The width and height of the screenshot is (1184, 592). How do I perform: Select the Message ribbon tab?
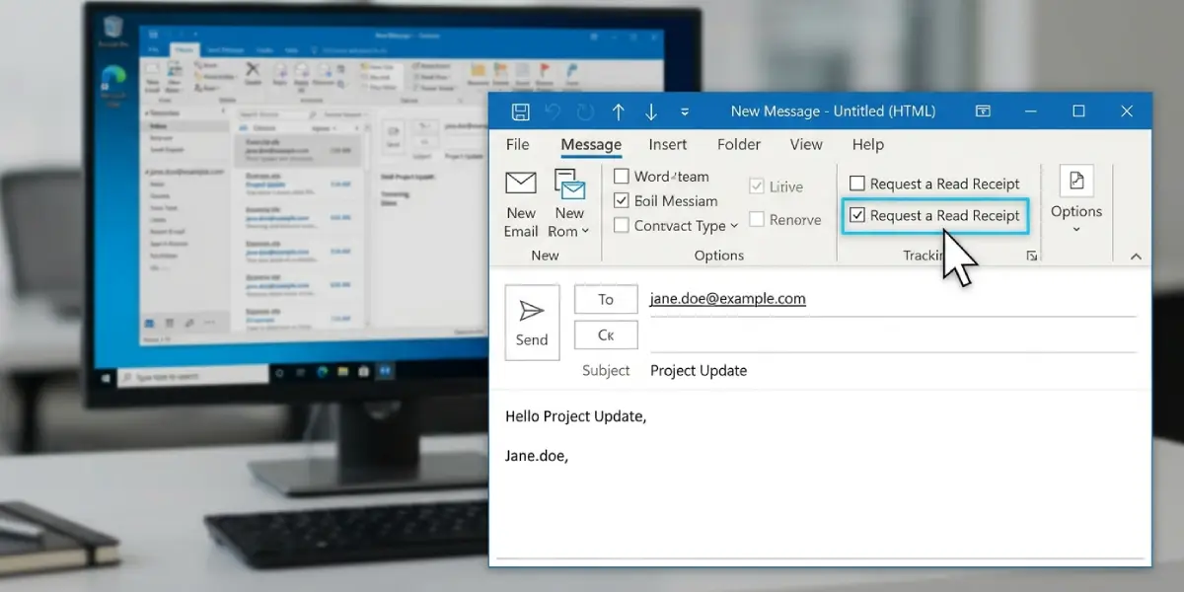(591, 144)
